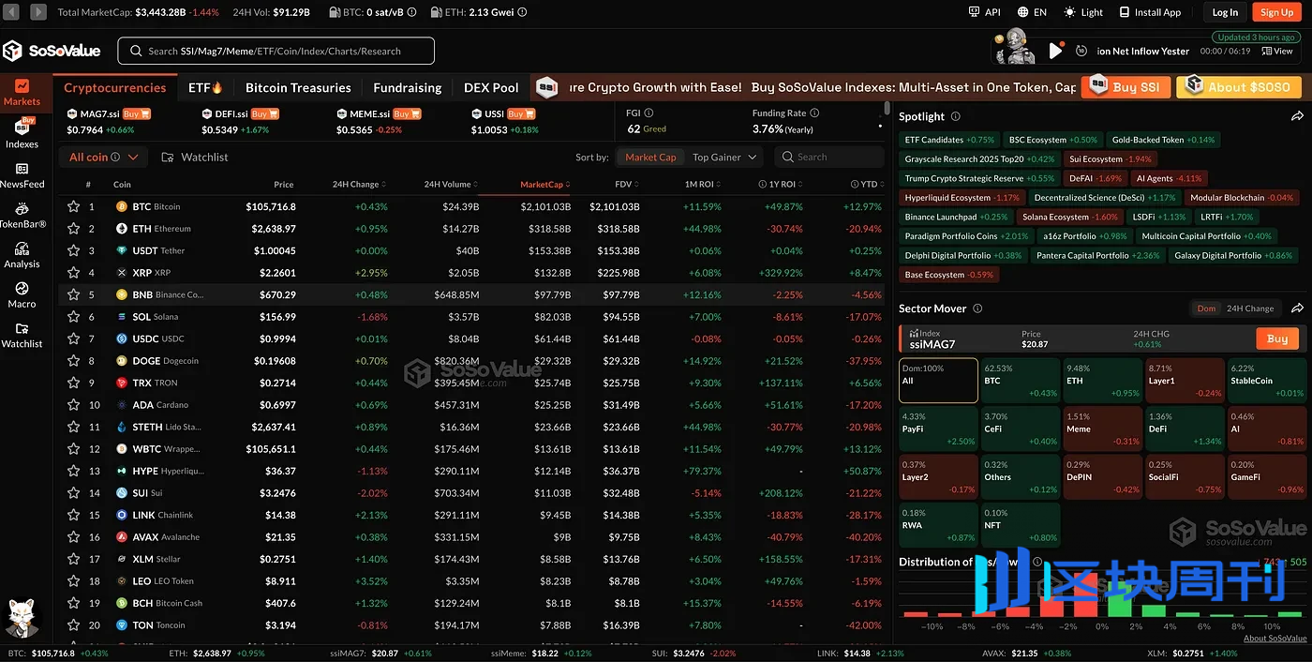Open Macro in the left sidebar

[22, 294]
